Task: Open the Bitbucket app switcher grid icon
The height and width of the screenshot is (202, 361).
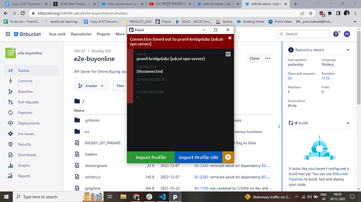Action: 8,34
